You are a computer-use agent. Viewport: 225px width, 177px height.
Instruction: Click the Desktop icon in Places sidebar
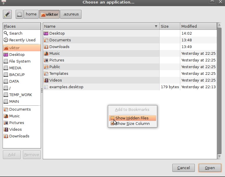[6, 55]
